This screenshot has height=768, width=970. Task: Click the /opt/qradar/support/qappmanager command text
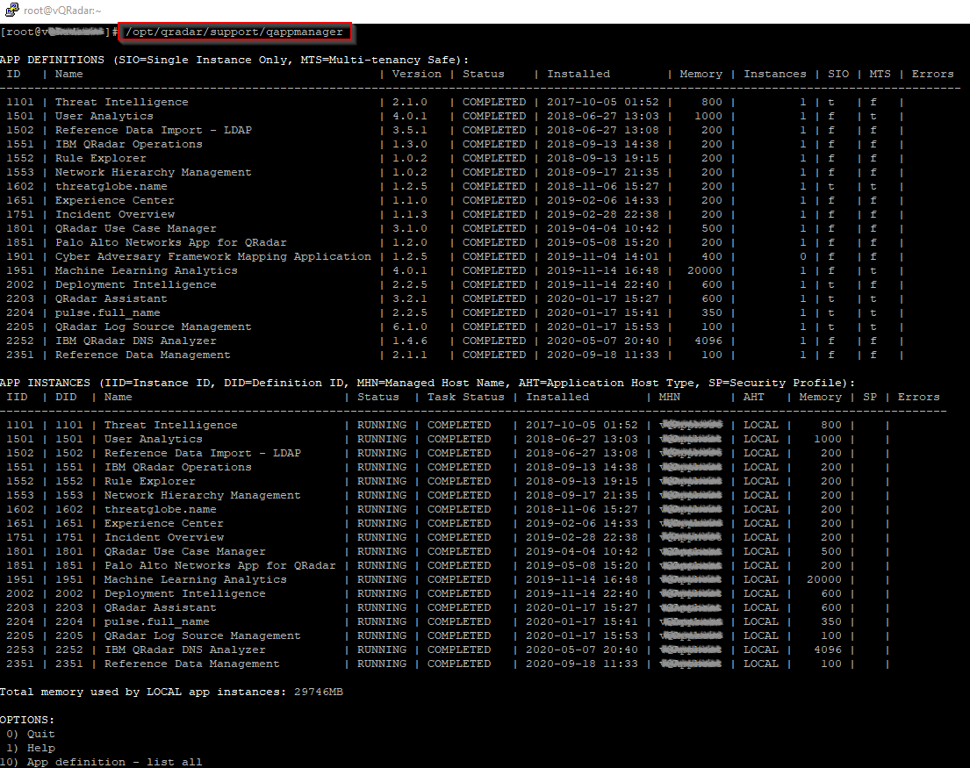click(x=234, y=32)
